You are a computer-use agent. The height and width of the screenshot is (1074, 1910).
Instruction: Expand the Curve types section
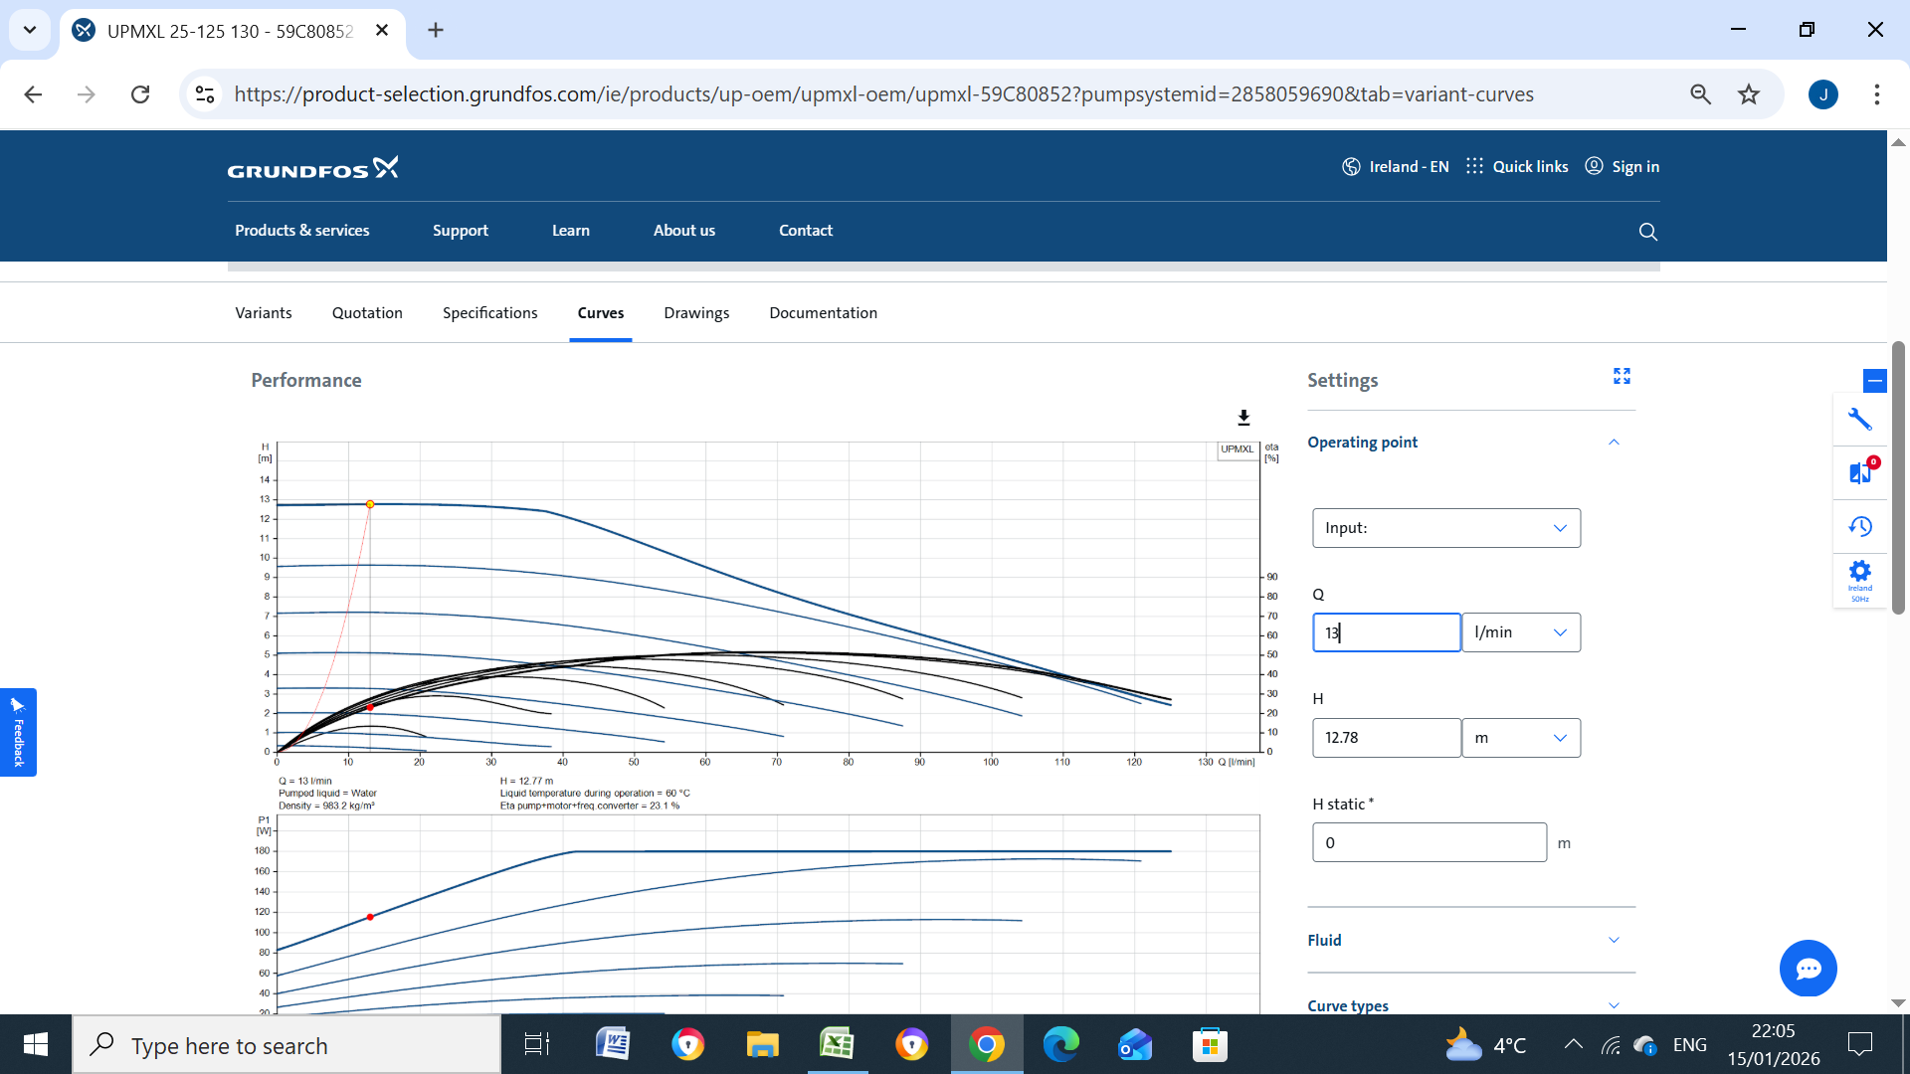click(x=1614, y=1005)
